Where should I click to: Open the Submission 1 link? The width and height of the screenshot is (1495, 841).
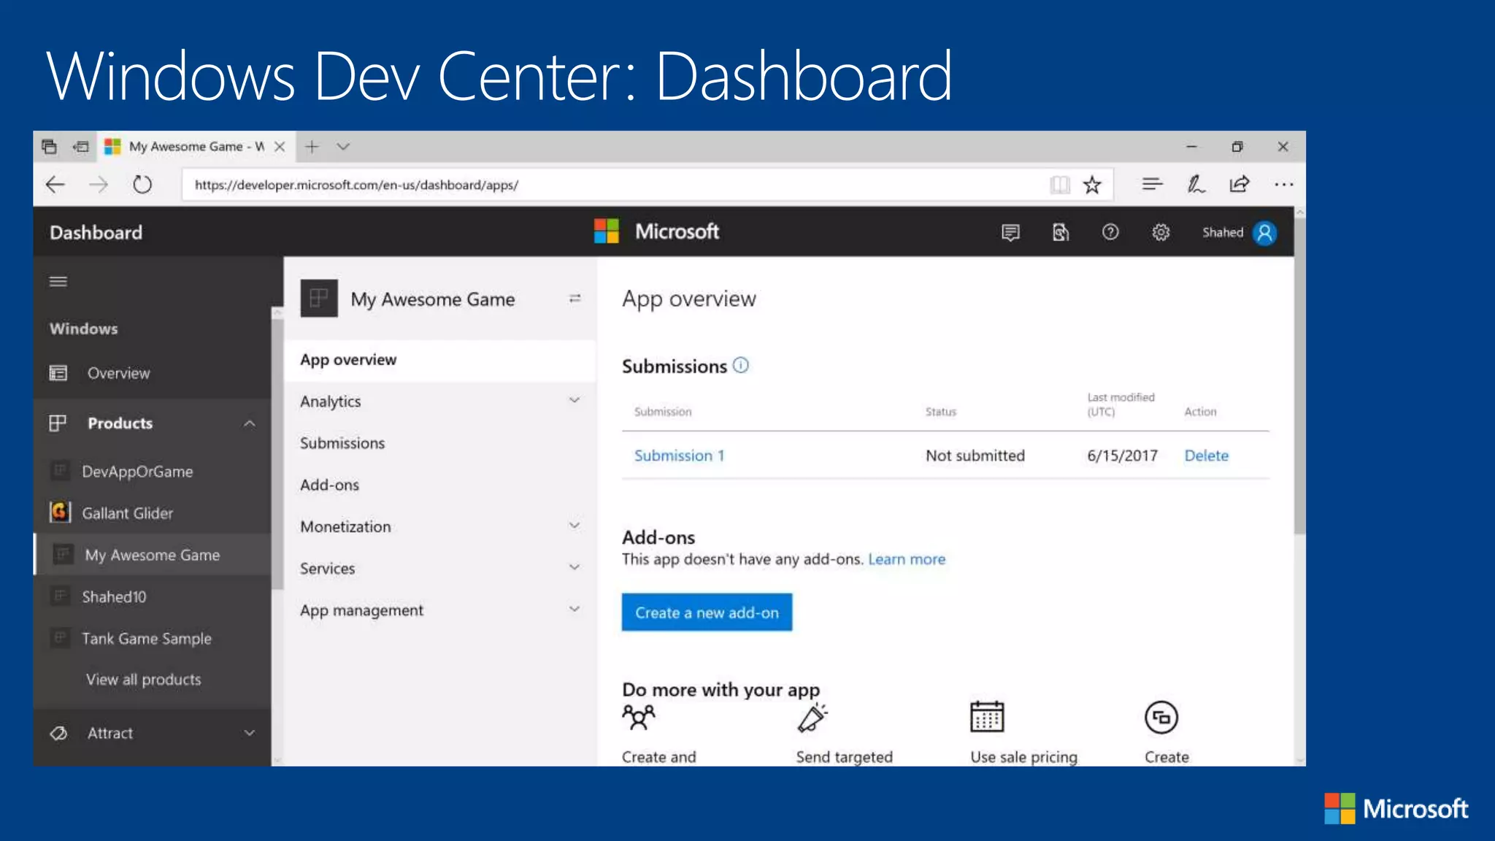[679, 456]
